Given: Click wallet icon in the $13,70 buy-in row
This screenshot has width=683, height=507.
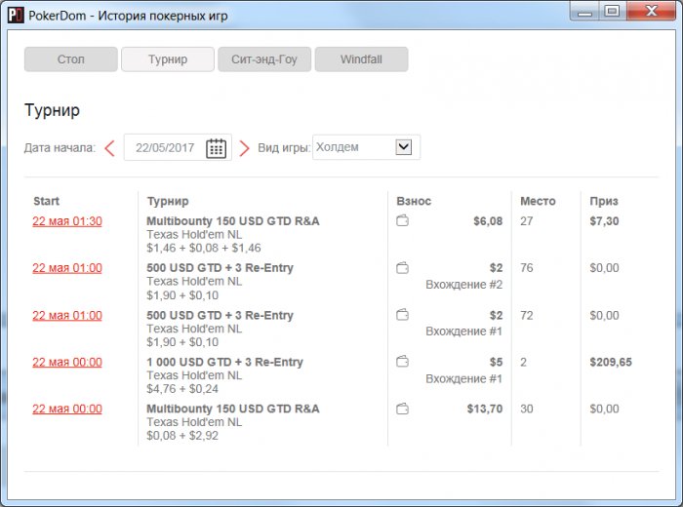Looking at the screenshot, I should pos(402,409).
